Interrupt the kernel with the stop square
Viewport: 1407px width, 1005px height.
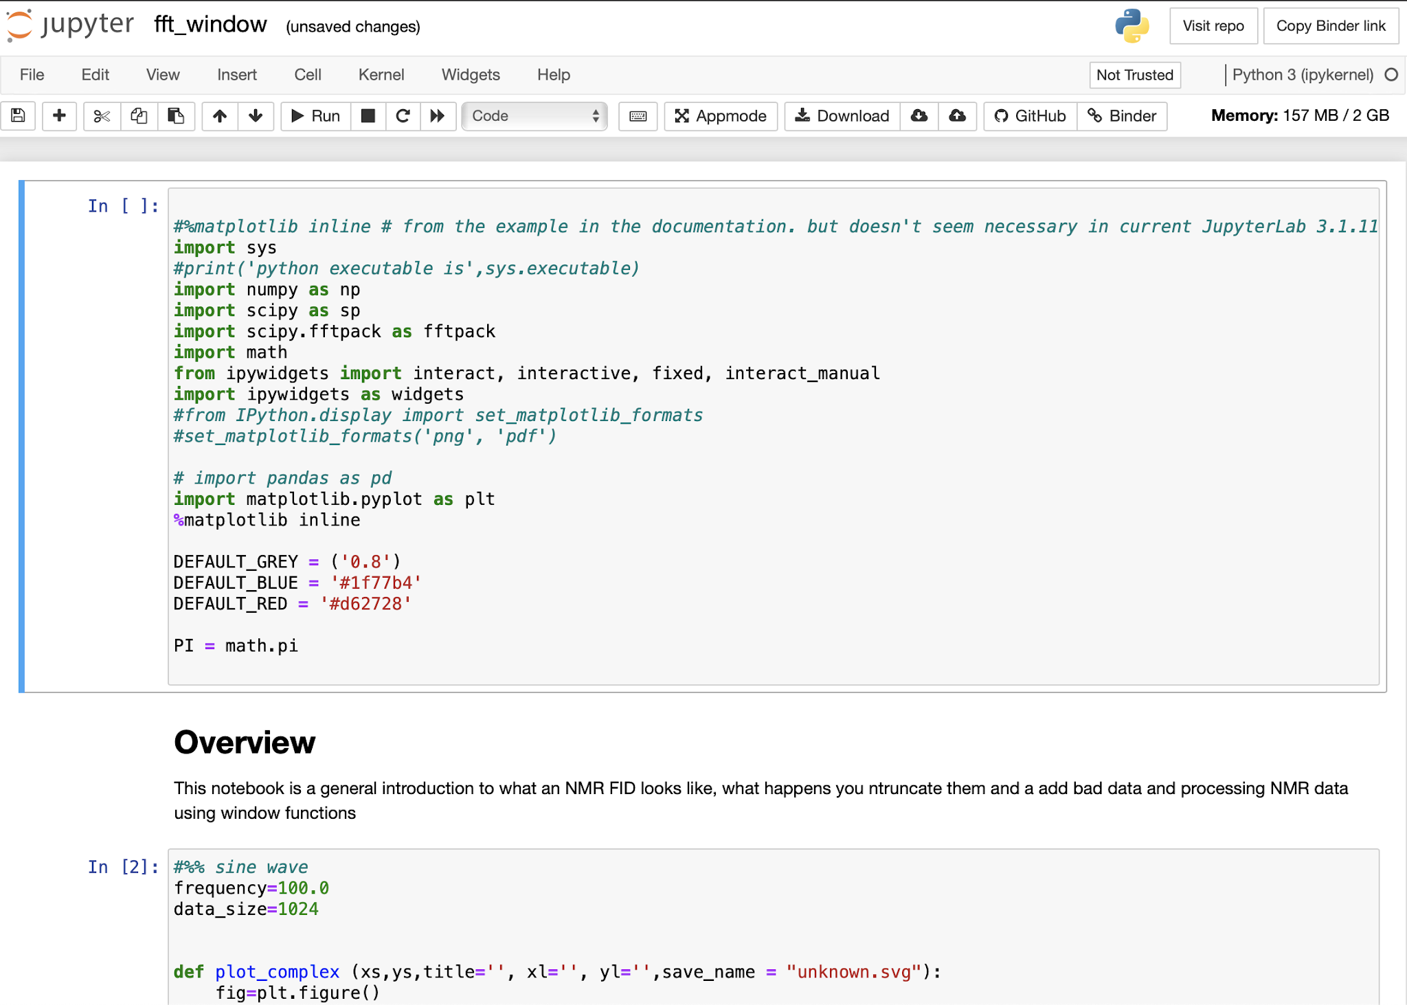coord(368,115)
